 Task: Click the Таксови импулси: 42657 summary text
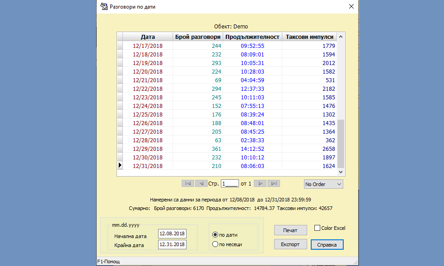tap(305, 208)
